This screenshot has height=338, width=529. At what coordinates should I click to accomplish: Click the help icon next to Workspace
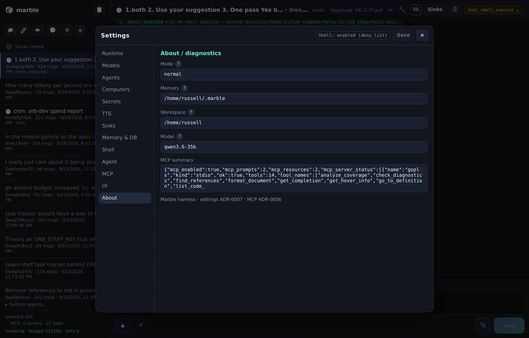tap(191, 112)
